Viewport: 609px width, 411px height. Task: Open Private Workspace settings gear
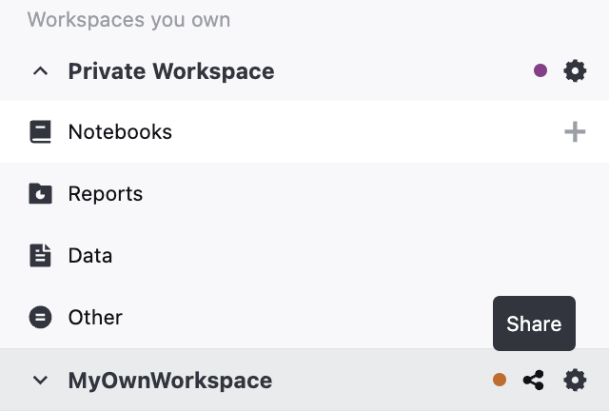pos(575,70)
